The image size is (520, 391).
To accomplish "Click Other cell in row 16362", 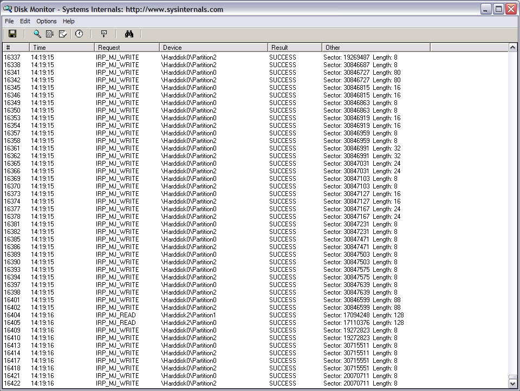I will pos(362,156).
